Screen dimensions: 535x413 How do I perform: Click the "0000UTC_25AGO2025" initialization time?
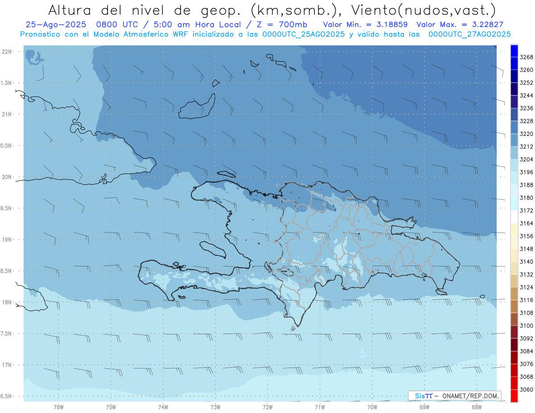coord(304,34)
